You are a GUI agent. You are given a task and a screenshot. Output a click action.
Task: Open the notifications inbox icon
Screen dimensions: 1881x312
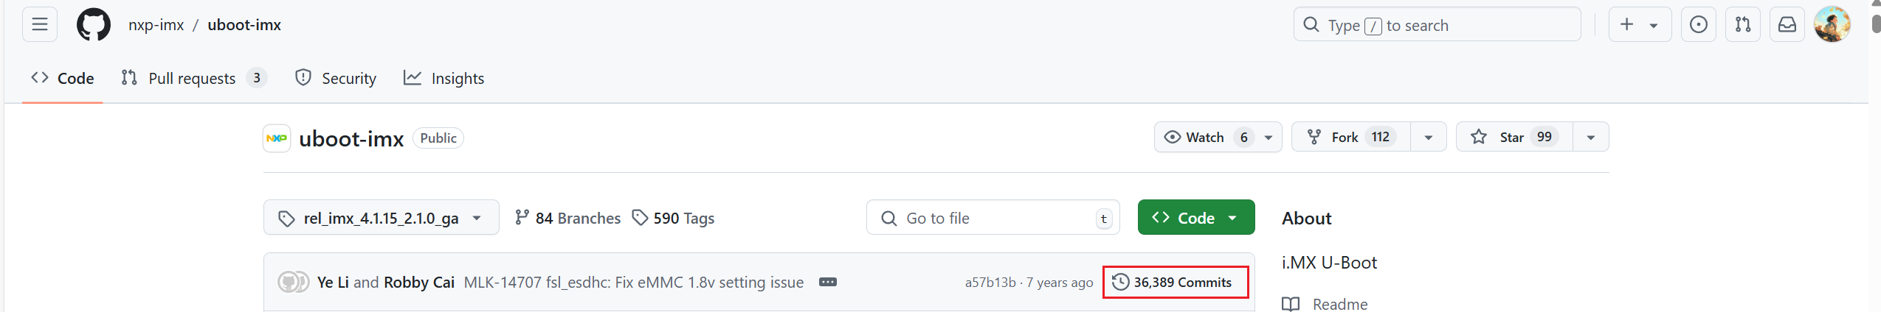(1787, 25)
